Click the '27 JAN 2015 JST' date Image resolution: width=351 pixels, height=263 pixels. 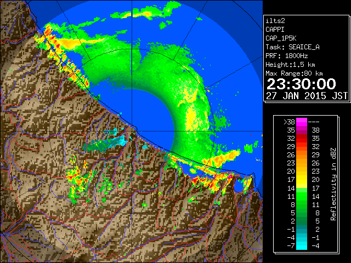click(x=307, y=96)
